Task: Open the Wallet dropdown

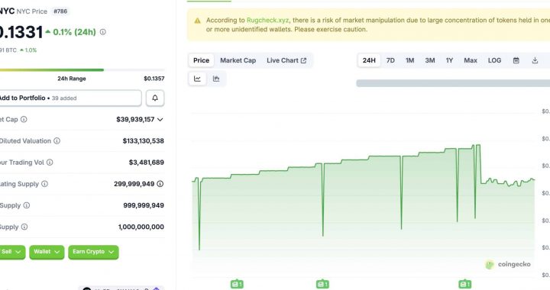Action: [x=47, y=252]
